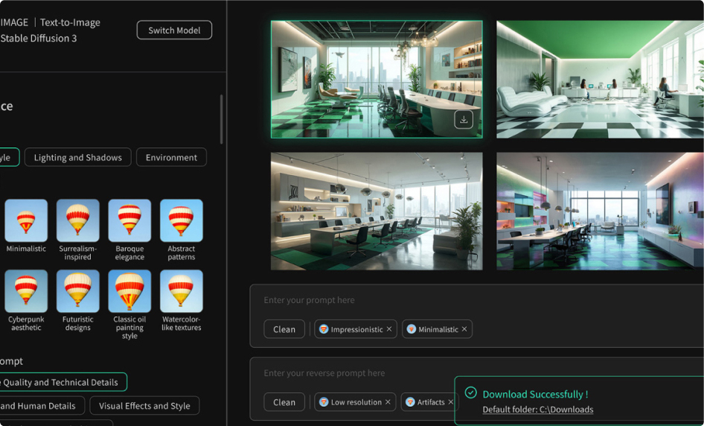Switch to the Lighting and Shadows tab
Image resolution: width=704 pixels, height=426 pixels.
78,157
